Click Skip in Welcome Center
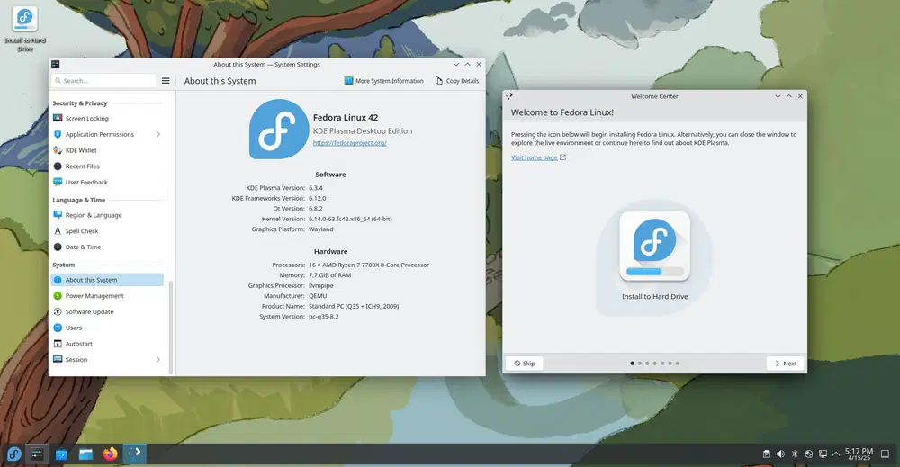The width and height of the screenshot is (900, 467). [524, 364]
